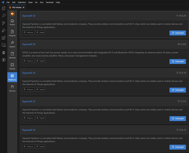This screenshot has height=153, width=189.
Task: Click Espidf tag on the 53.3.10 card
Action: tap(40, 89)
